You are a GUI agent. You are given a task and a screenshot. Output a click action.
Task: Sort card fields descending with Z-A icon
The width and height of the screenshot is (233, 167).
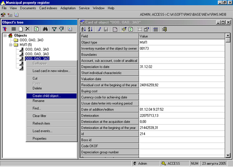click(x=90, y=29)
